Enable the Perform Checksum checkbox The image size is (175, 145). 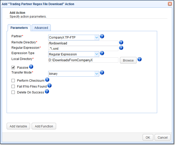point(13,81)
